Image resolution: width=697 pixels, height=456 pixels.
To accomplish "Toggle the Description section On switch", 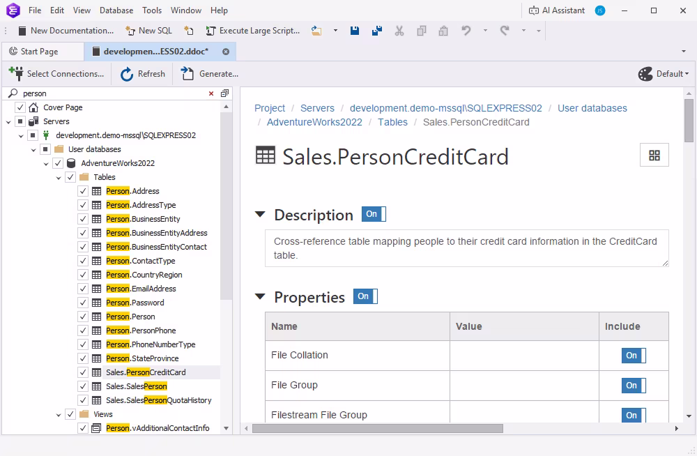I will (374, 214).
